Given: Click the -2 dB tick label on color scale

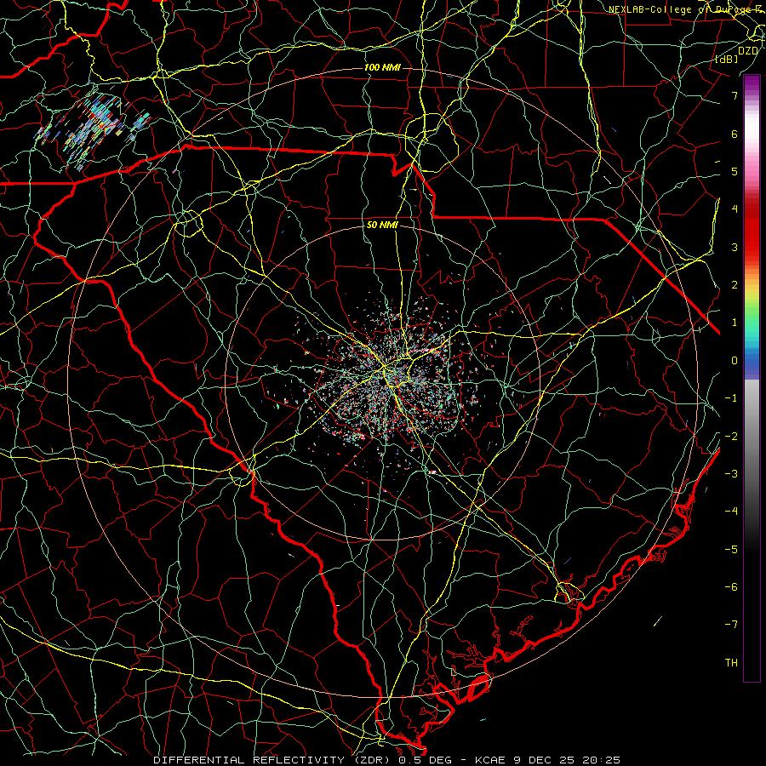Looking at the screenshot, I should coord(731,437).
